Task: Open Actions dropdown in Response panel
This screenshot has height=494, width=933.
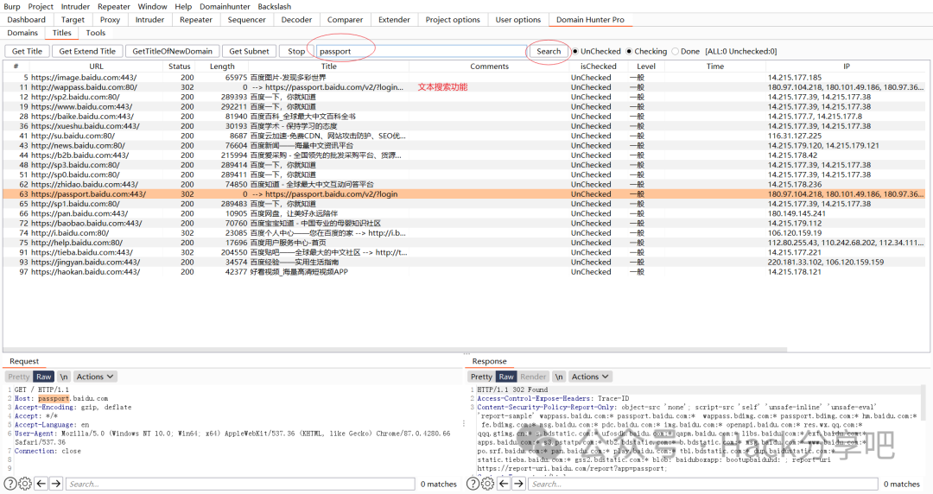Action: click(590, 377)
